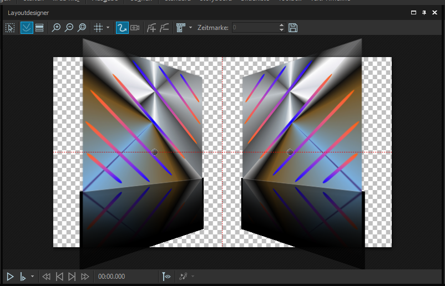Screen dimensions: 445x286
Task: Save the timestamp with the floppy disk icon
Action: point(293,28)
